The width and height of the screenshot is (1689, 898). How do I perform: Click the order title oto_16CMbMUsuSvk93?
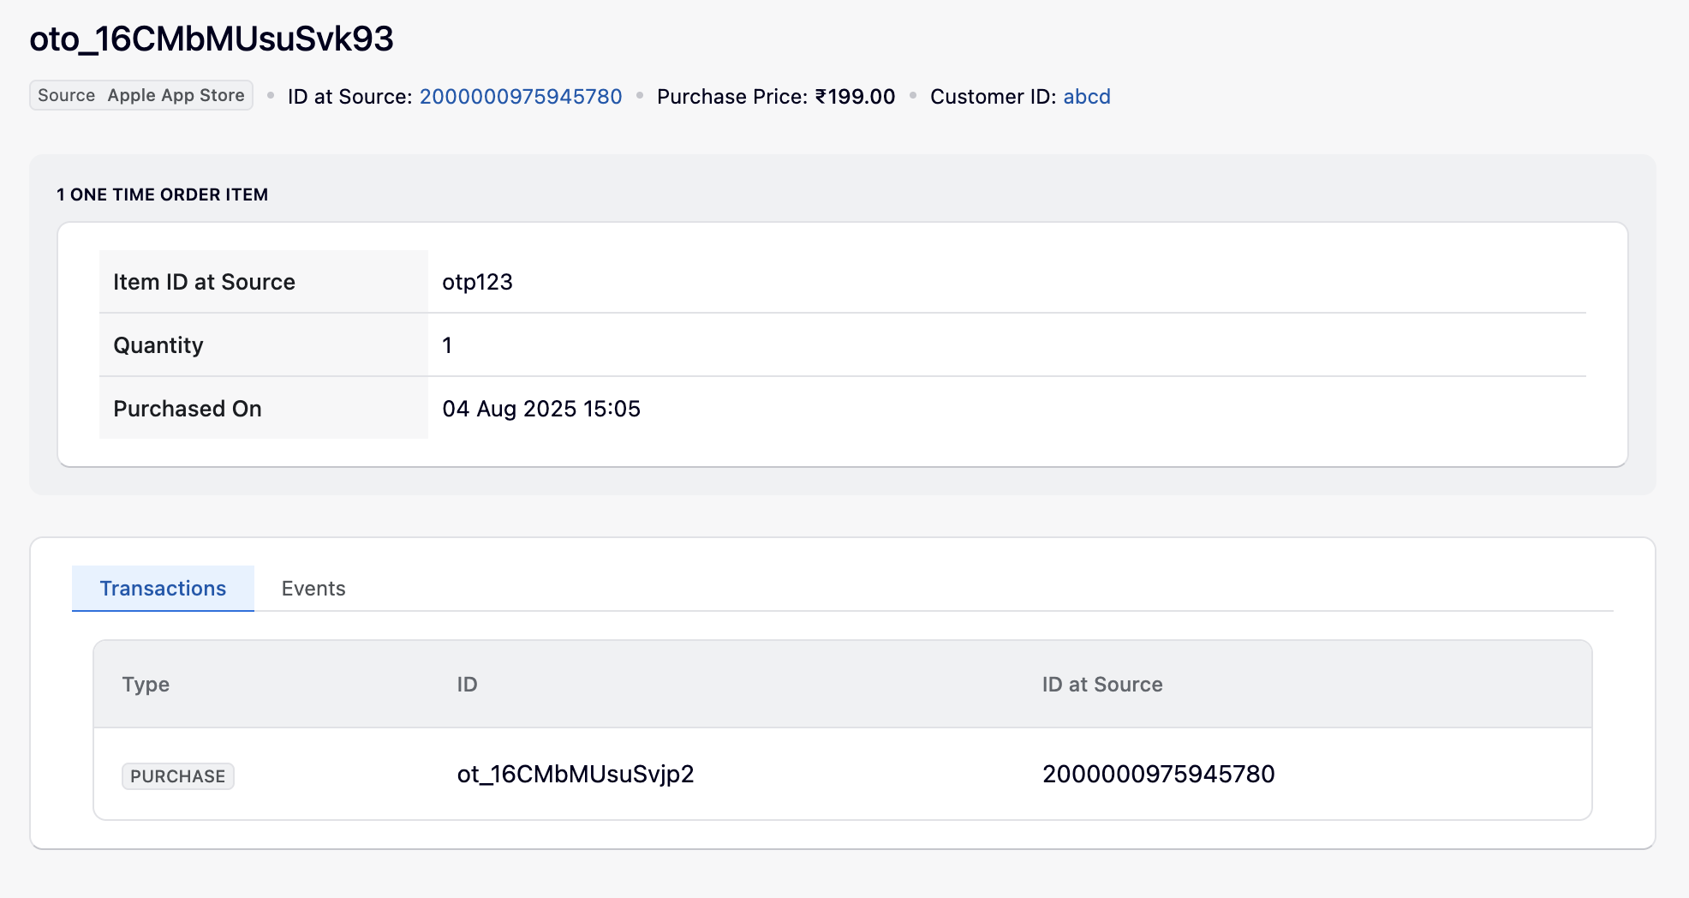coord(212,39)
